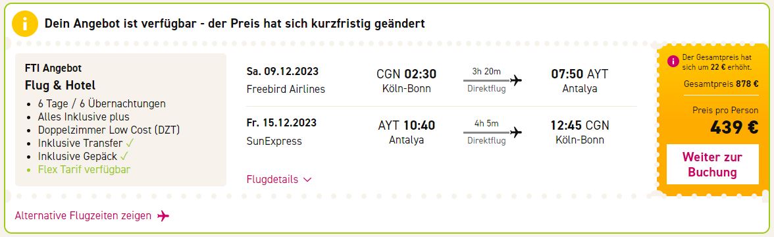This screenshot has height=237, width=774.
Task: Click the 439 € price per person
Action: (734, 128)
